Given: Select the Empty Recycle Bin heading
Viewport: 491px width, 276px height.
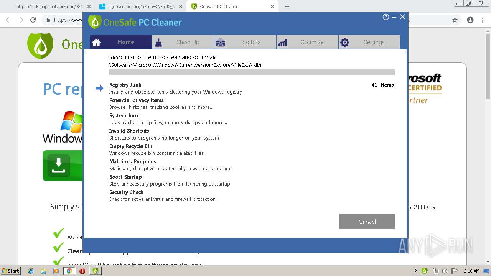Looking at the screenshot, I should click(130, 146).
